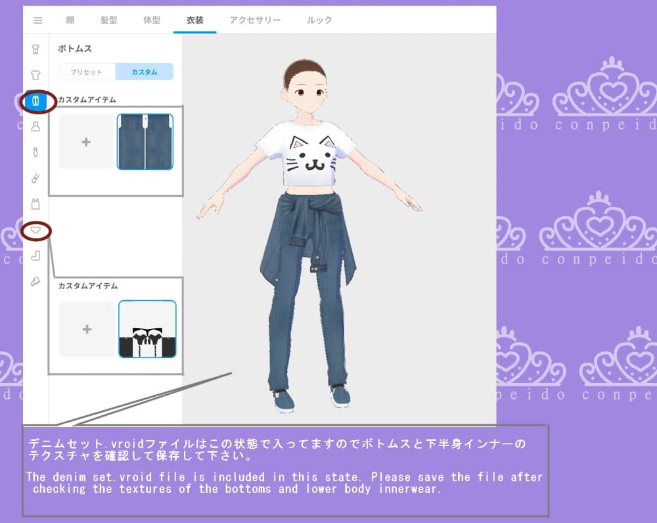This screenshot has height=523, width=657.
Task: Open the ルック tab
Action: [319, 20]
